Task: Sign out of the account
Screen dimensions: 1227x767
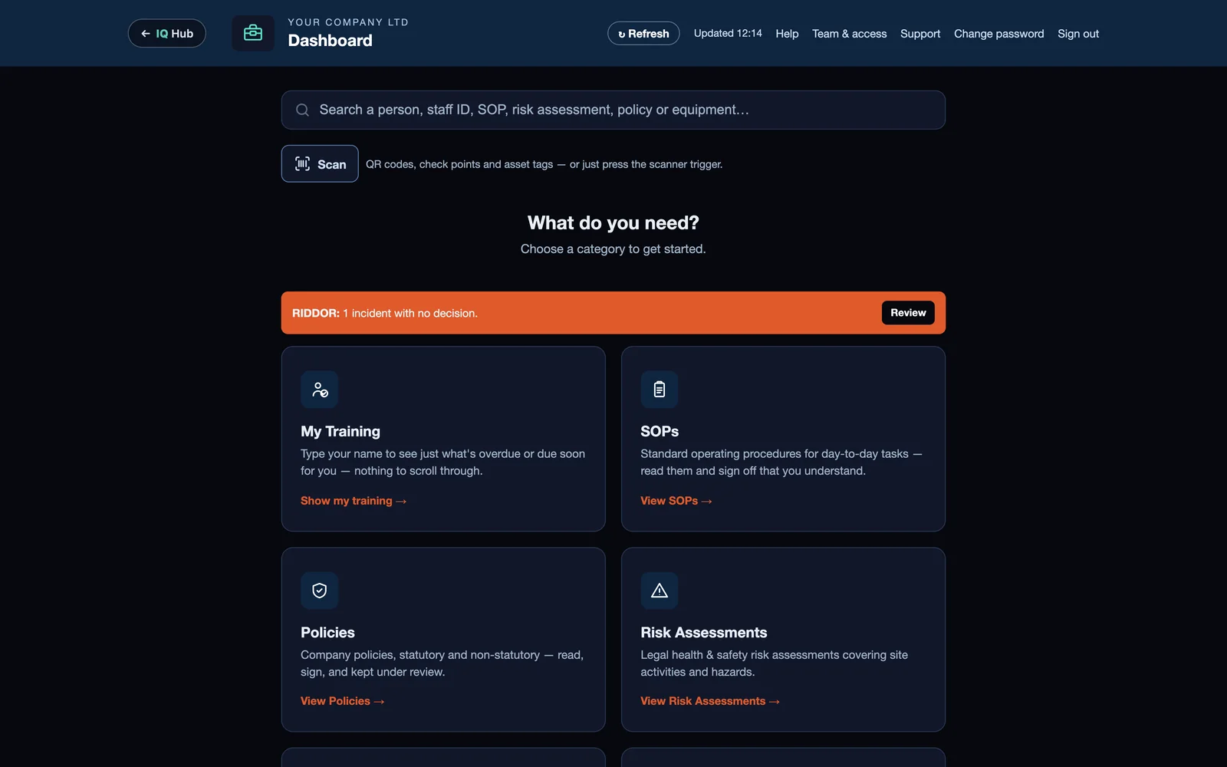Action: click(1078, 34)
